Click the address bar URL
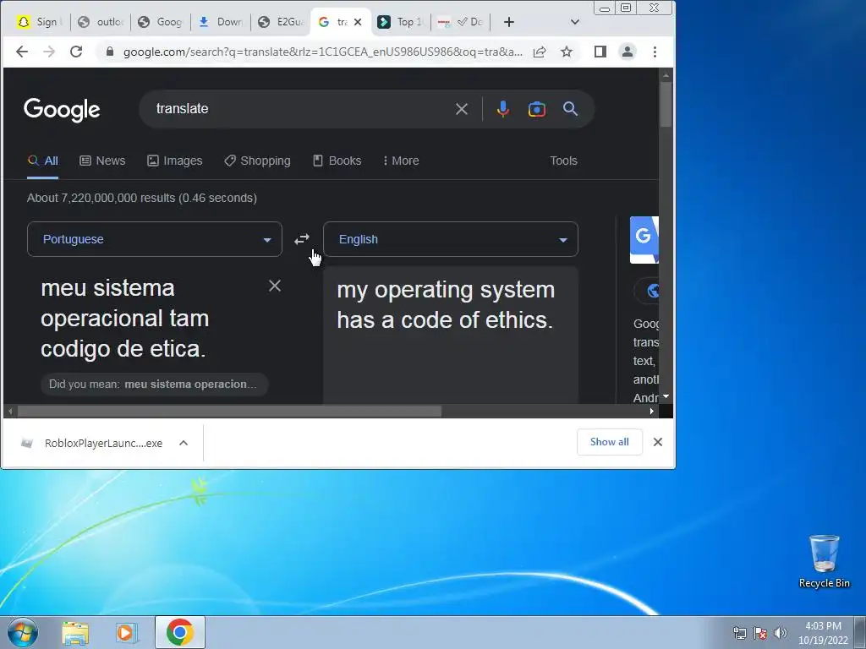This screenshot has width=866, height=649. 322,52
